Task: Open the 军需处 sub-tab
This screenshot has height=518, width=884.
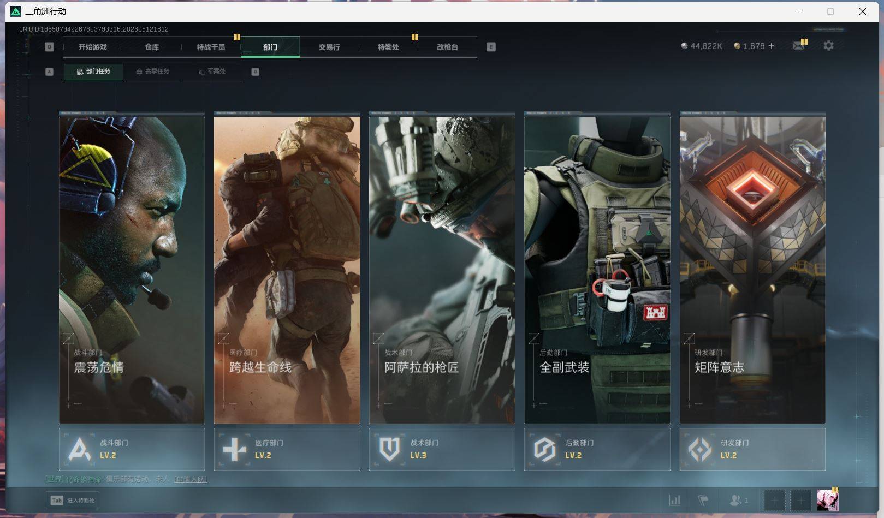Action: click(212, 72)
